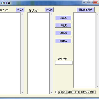Screen dimensions: 99x99
Task: Click result list scrollbar up arrow
Action: (x=98, y=14)
